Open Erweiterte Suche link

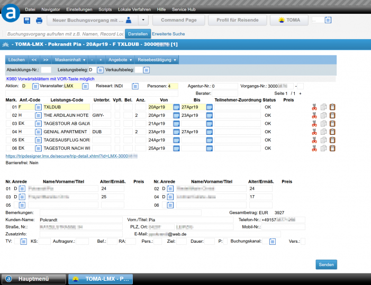click(x=168, y=34)
